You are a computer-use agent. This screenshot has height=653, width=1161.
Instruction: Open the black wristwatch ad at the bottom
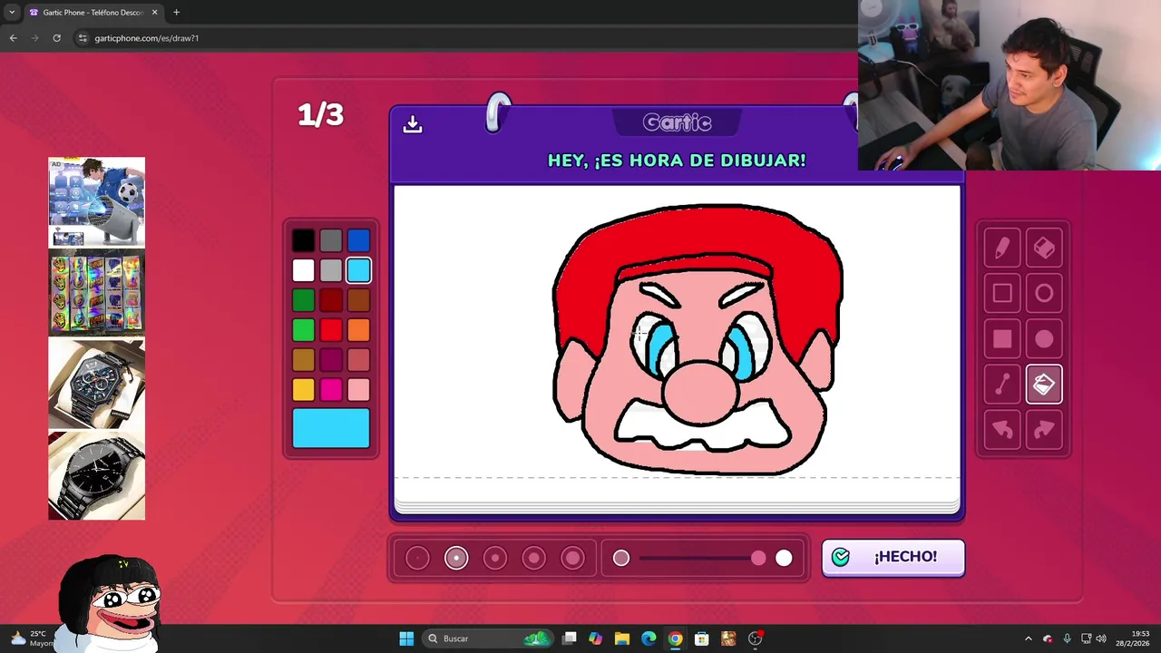click(96, 475)
